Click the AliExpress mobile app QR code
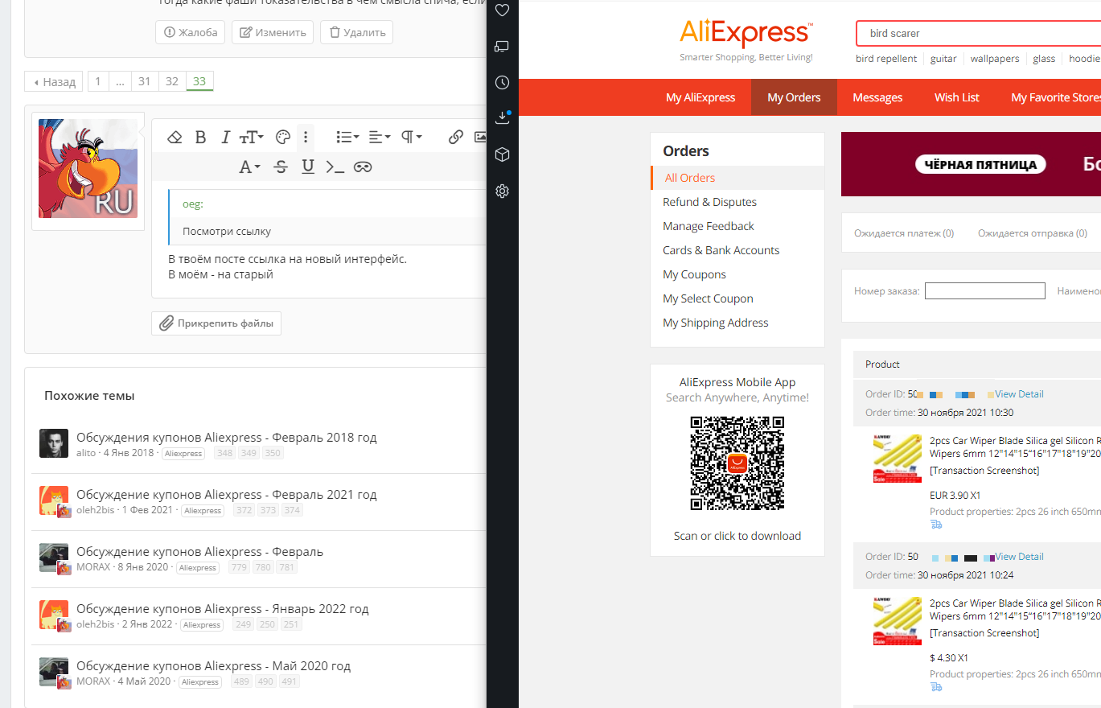This screenshot has width=1101, height=708. pyautogui.click(x=737, y=463)
